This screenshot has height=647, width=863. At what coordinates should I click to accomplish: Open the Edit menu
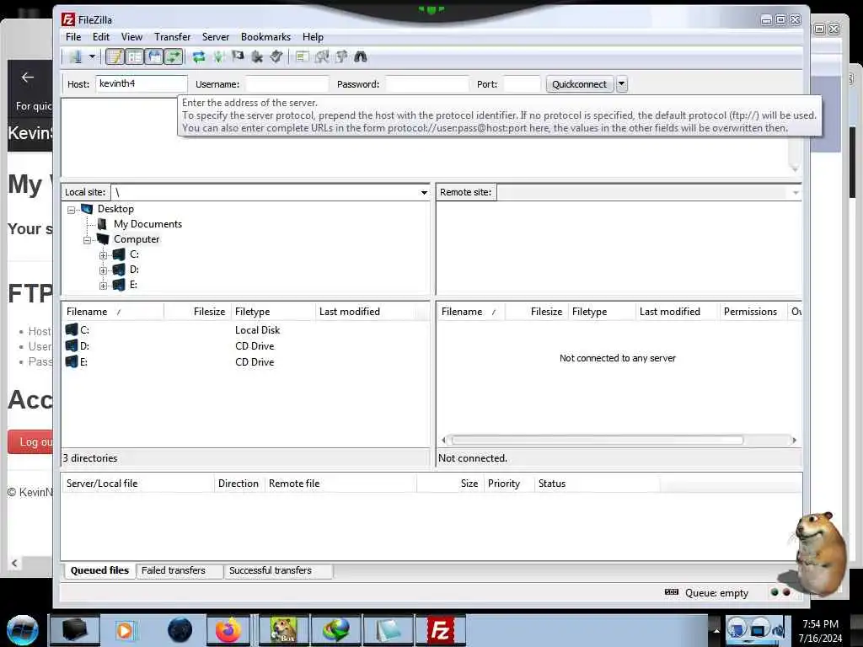coord(101,37)
